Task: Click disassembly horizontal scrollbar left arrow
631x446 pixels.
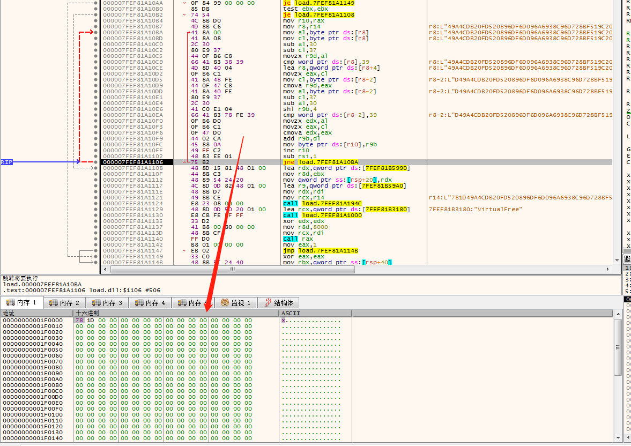Action: point(106,269)
